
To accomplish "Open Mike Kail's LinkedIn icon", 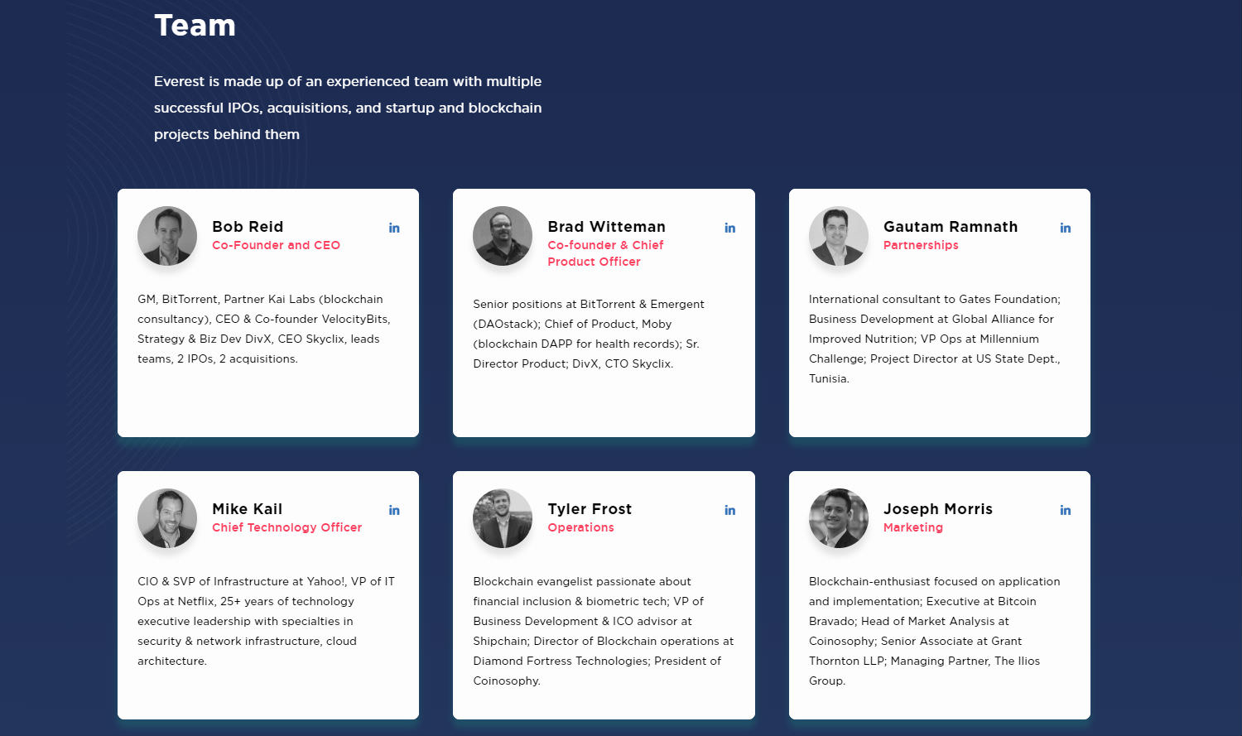I will [394, 511].
